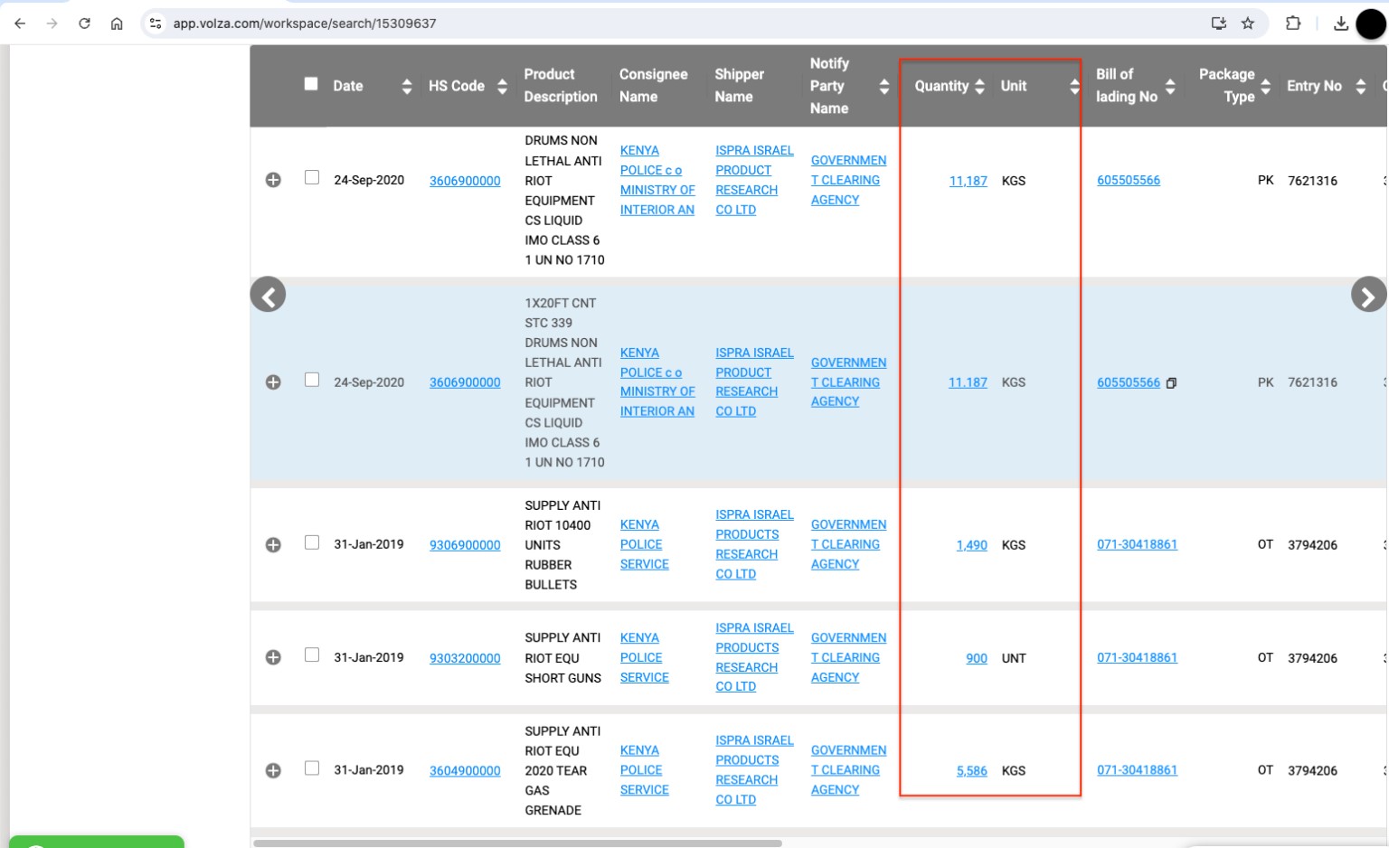Open the browser home page
Image resolution: width=1389 pixels, height=848 pixels.
pos(117,24)
